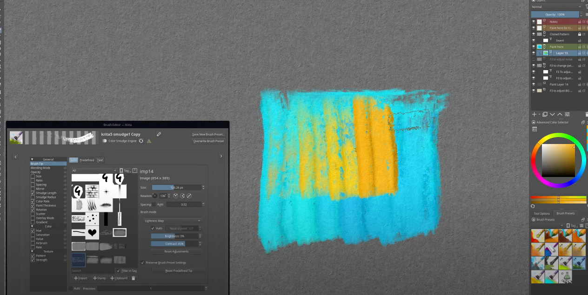Adjust the Contrast slider in brush editor
The image size is (588, 295).
tap(174, 243)
